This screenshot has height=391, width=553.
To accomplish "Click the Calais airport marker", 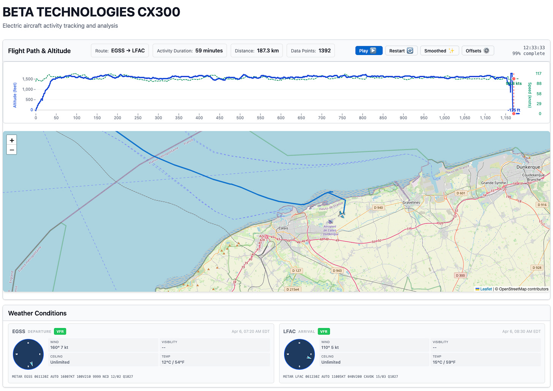I will tap(330, 221).
